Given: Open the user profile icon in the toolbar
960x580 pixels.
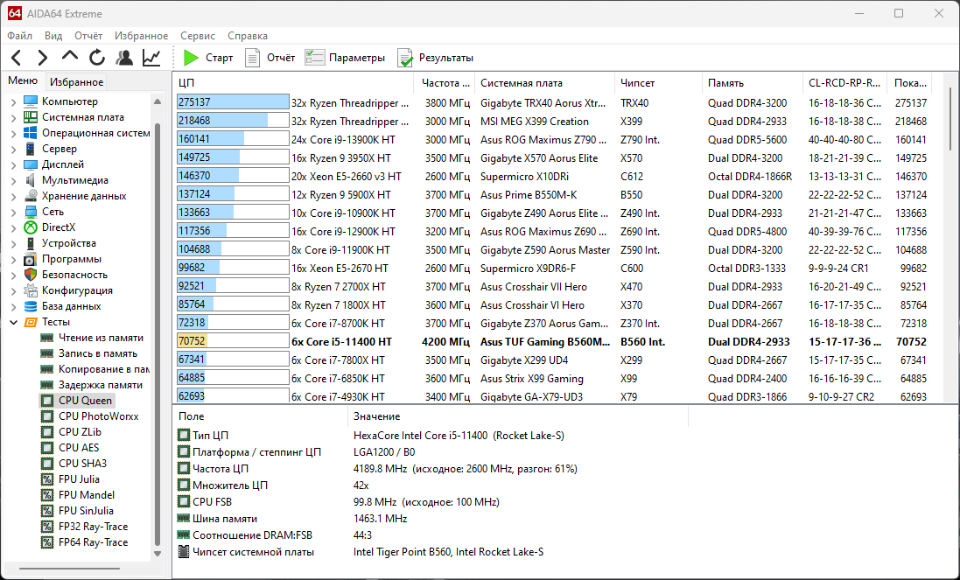Looking at the screenshot, I should (124, 58).
